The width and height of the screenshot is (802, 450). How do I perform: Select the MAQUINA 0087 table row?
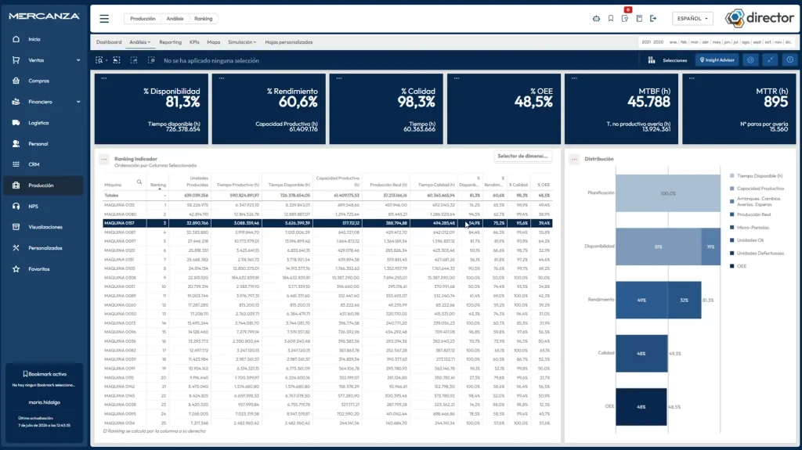click(x=327, y=232)
